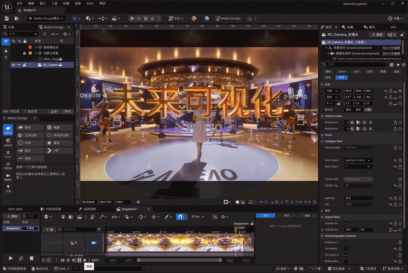
Task: Open the 构建 menu
Action: [x=66, y=3]
